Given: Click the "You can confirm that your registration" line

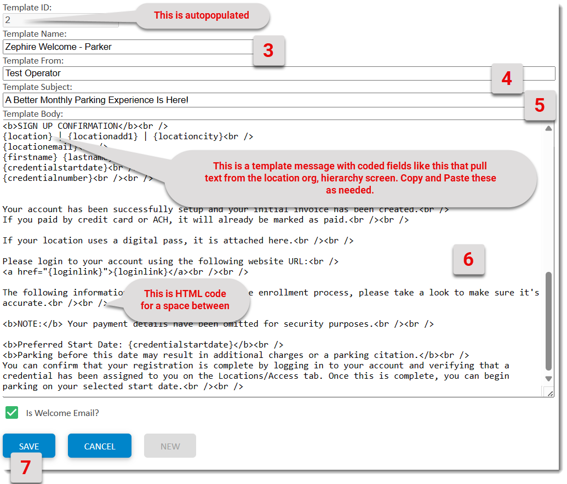Looking at the screenshot, I should pos(256,366).
